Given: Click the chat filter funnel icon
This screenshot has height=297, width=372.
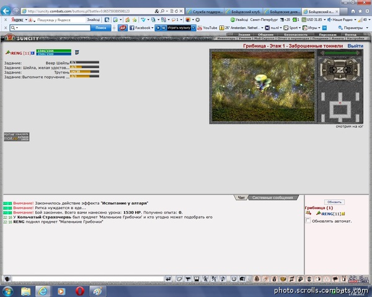Looking at the screenshot, I should [x=188, y=279].
